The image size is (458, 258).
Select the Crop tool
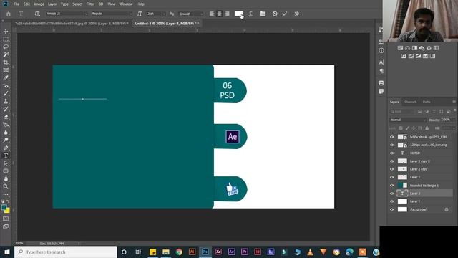click(x=6, y=62)
